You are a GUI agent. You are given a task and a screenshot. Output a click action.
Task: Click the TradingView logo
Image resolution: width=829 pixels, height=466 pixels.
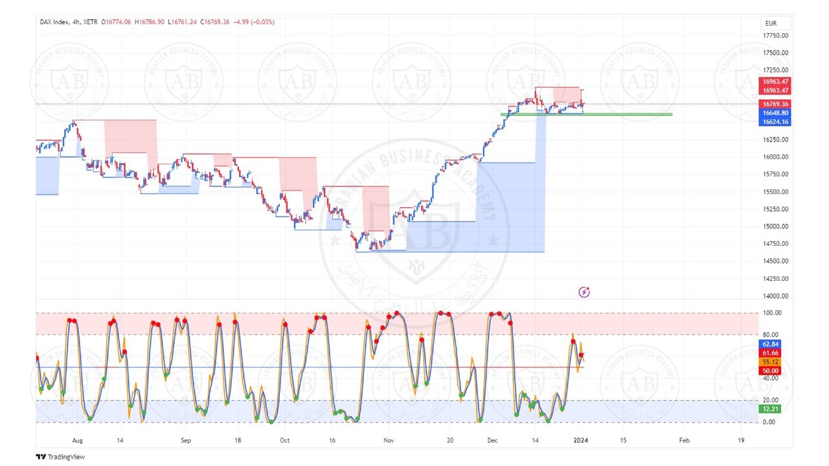coord(60,457)
